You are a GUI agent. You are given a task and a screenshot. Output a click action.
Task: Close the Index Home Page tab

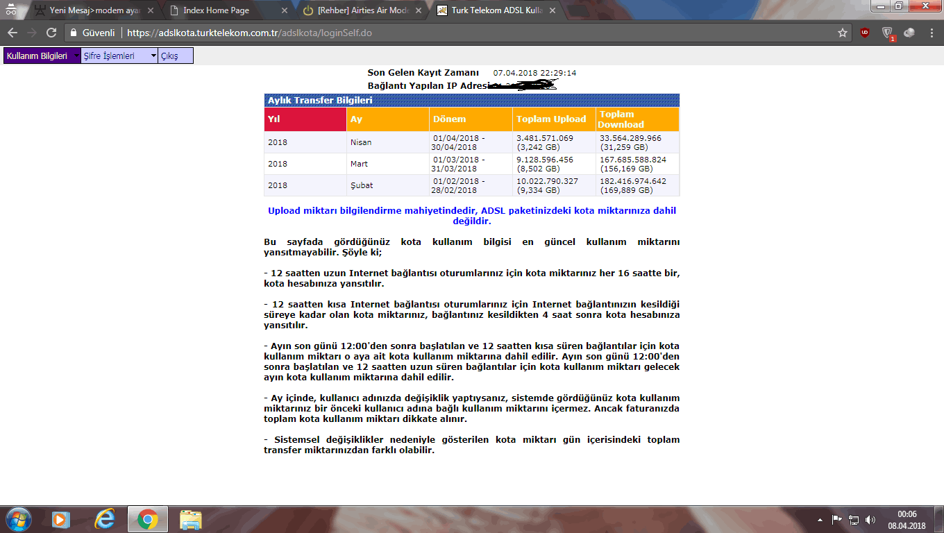pos(285,10)
